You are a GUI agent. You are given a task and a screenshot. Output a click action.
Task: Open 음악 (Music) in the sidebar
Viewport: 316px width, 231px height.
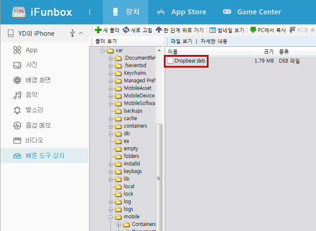[45, 95]
